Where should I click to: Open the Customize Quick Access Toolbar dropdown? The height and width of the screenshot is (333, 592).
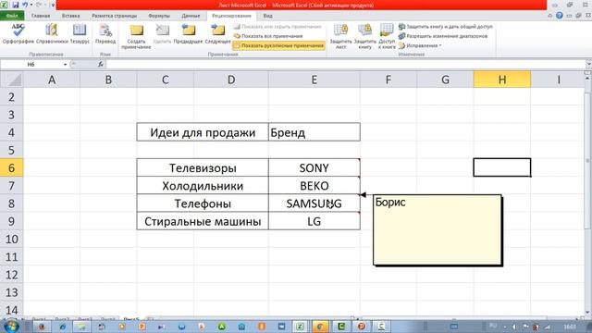pyautogui.click(x=53, y=5)
